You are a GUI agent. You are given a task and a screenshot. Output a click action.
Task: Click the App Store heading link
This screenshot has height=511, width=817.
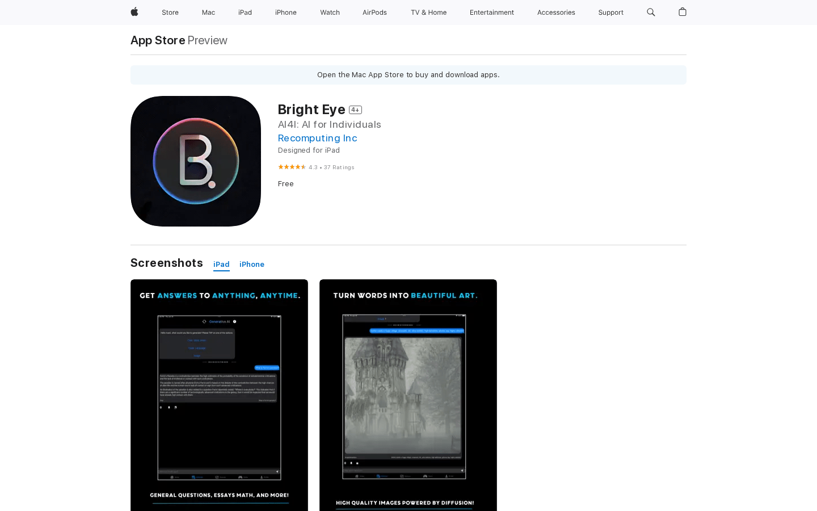[x=158, y=40]
